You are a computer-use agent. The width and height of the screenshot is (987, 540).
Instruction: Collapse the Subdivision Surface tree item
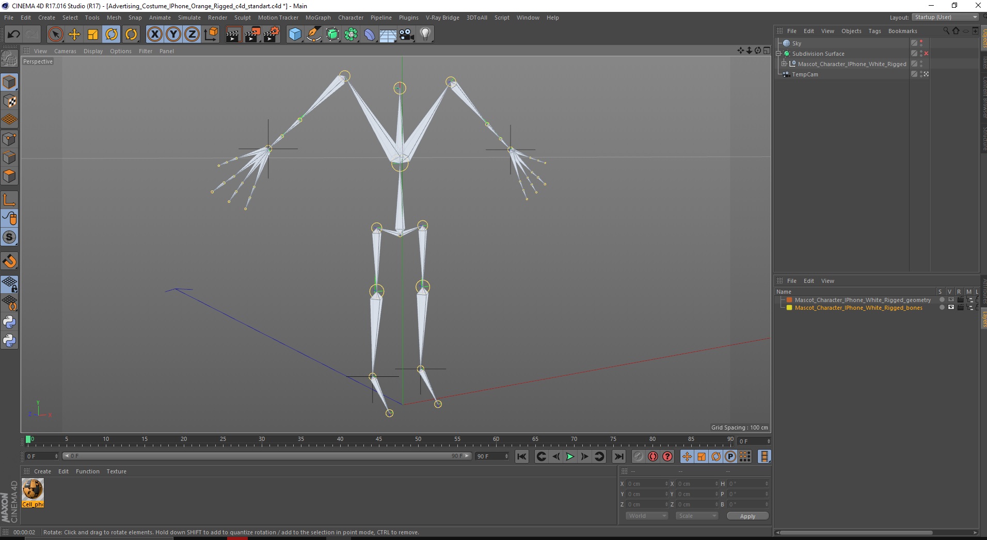tap(779, 54)
